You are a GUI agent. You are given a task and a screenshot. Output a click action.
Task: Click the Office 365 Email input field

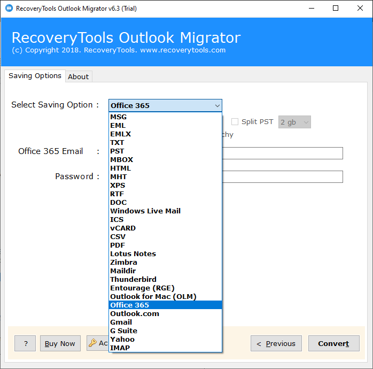pyautogui.click(x=282, y=153)
